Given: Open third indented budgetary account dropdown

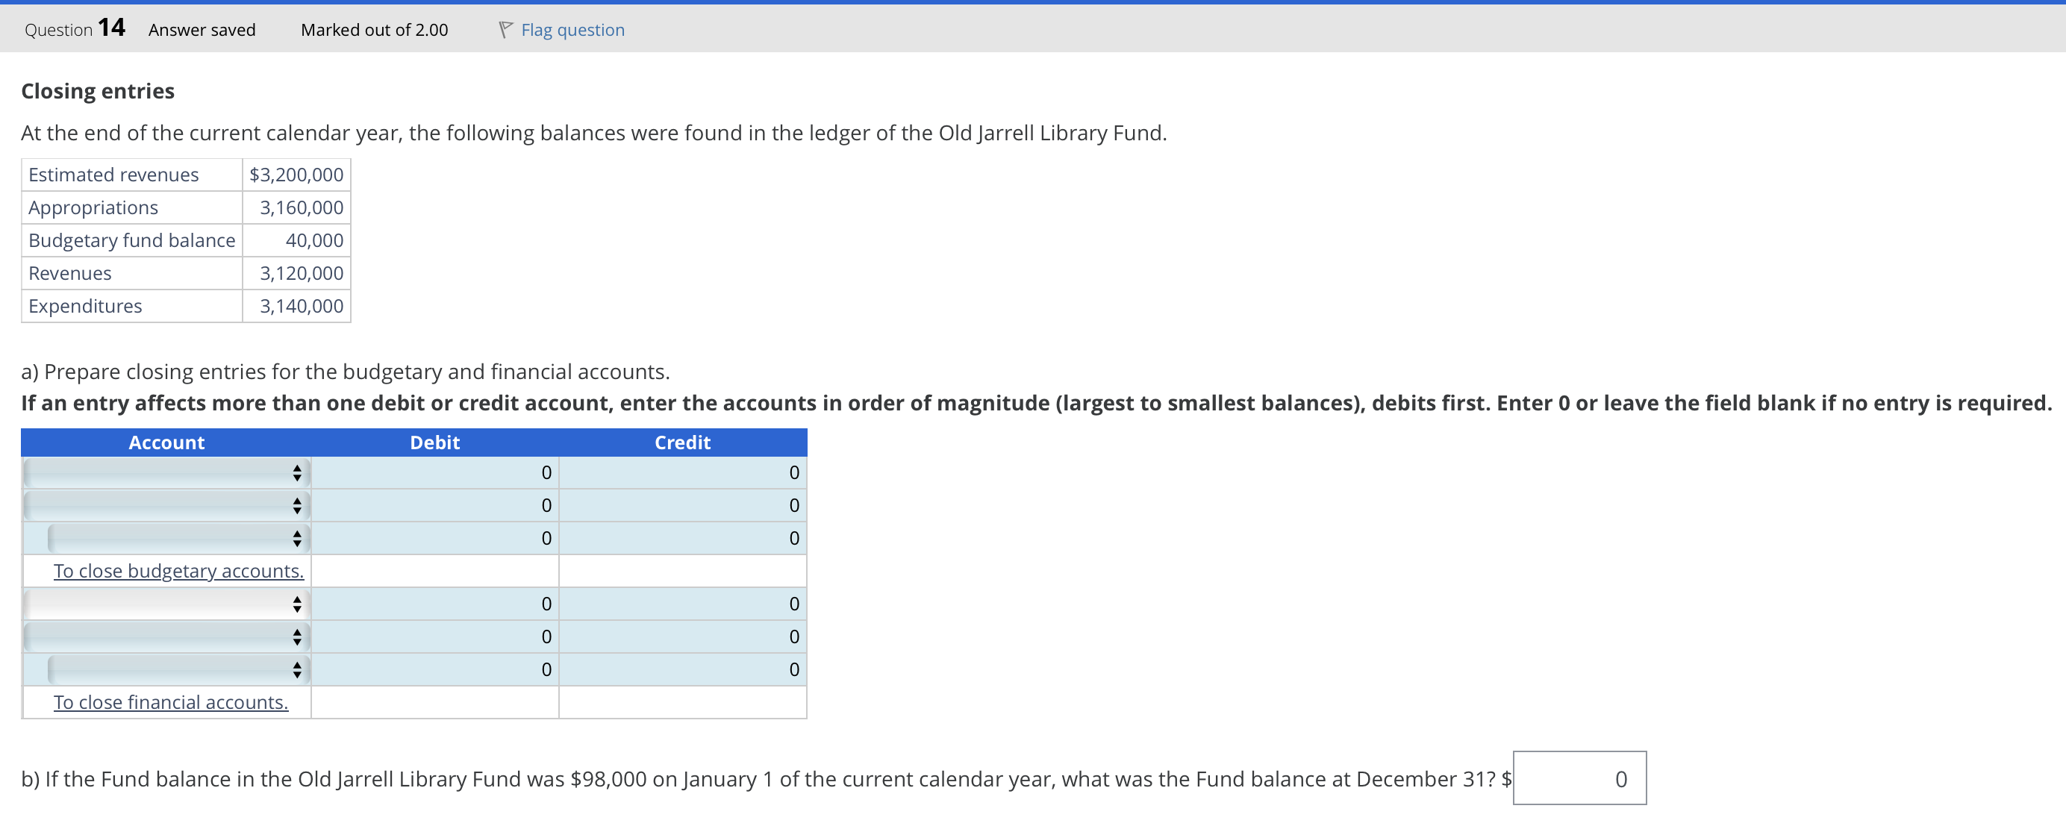Looking at the screenshot, I should (x=177, y=538).
